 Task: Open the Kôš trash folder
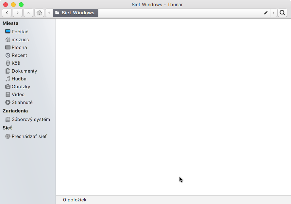tap(16, 63)
